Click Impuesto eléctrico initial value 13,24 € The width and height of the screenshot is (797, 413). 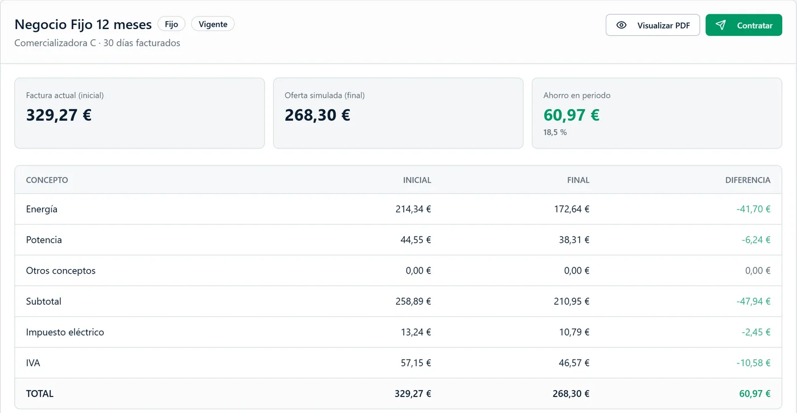coord(416,332)
